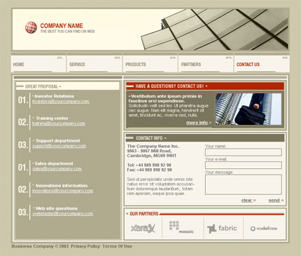301x256 pixels.
Task: Click the businessman with briefcase photo
Action: (x=248, y=109)
